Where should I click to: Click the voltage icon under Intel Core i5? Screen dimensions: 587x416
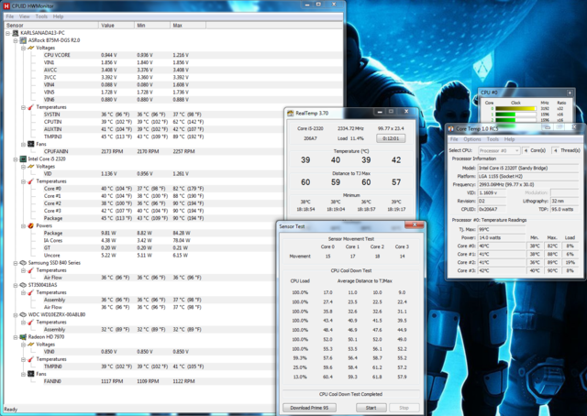click(x=31, y=167)
